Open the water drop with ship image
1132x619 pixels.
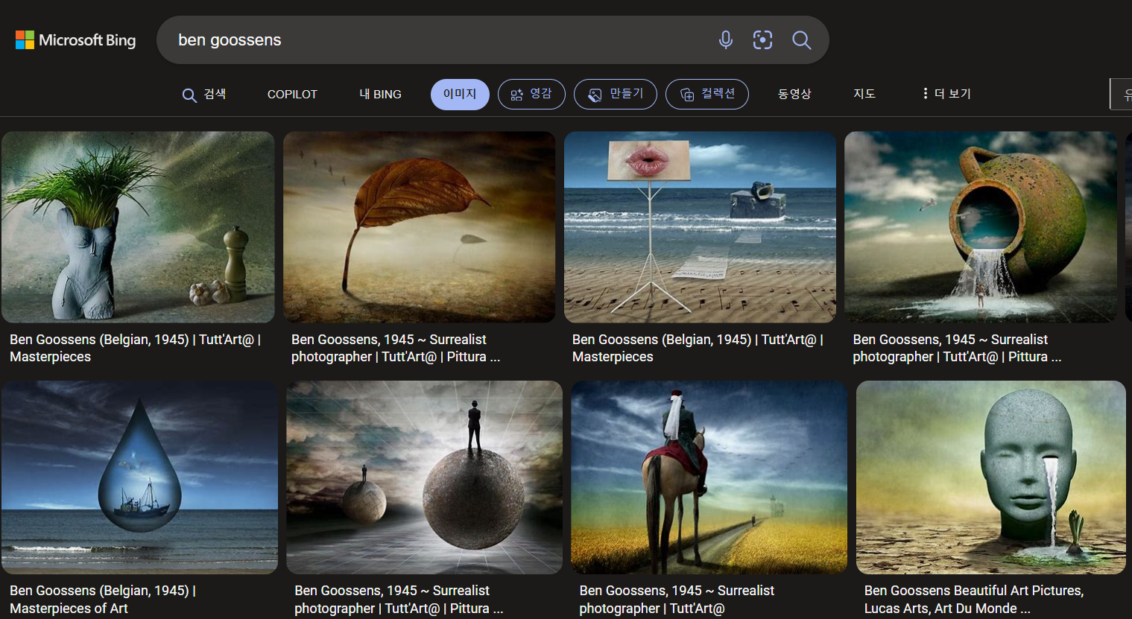pyautogui.click(x=139, y=477)
